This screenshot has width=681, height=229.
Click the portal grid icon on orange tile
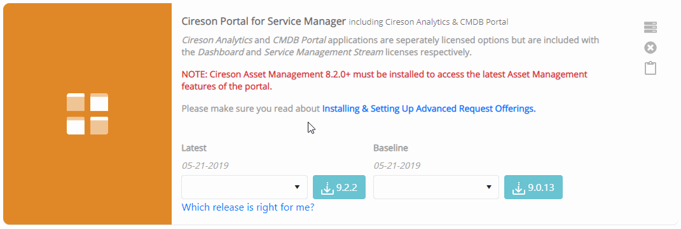(x=87, y=114)
